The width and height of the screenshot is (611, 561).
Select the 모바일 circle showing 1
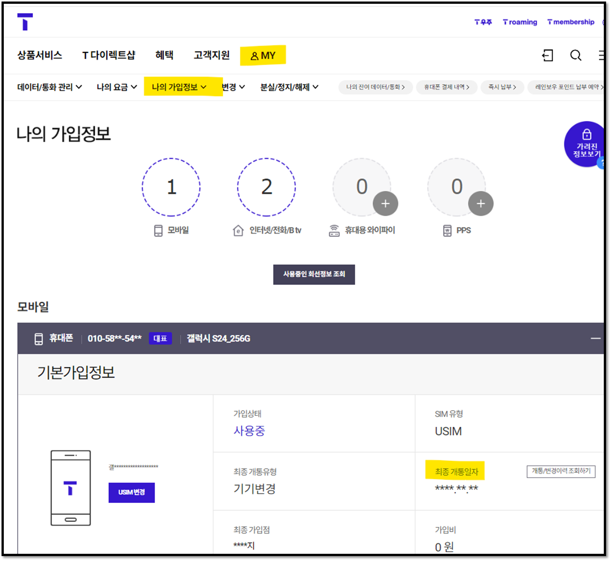click(x=171, y=187)
